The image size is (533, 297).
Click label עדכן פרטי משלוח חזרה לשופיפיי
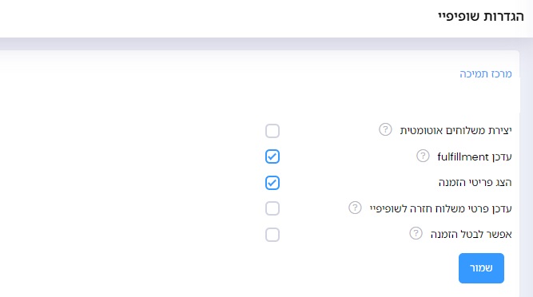(441, 208)
